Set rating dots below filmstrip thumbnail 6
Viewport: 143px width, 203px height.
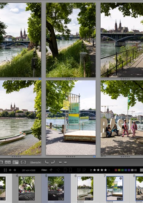pos(80,202)
